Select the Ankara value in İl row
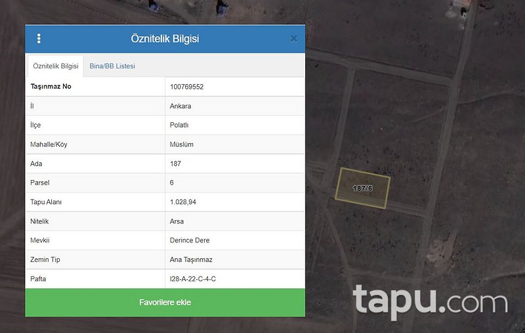Viewport: 525px width, 333px height. click(x=180, y=106)
